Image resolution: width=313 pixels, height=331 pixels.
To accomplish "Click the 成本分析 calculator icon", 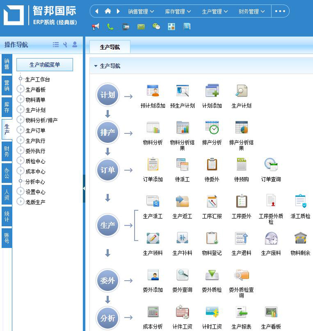I will [x=153, y=312].
